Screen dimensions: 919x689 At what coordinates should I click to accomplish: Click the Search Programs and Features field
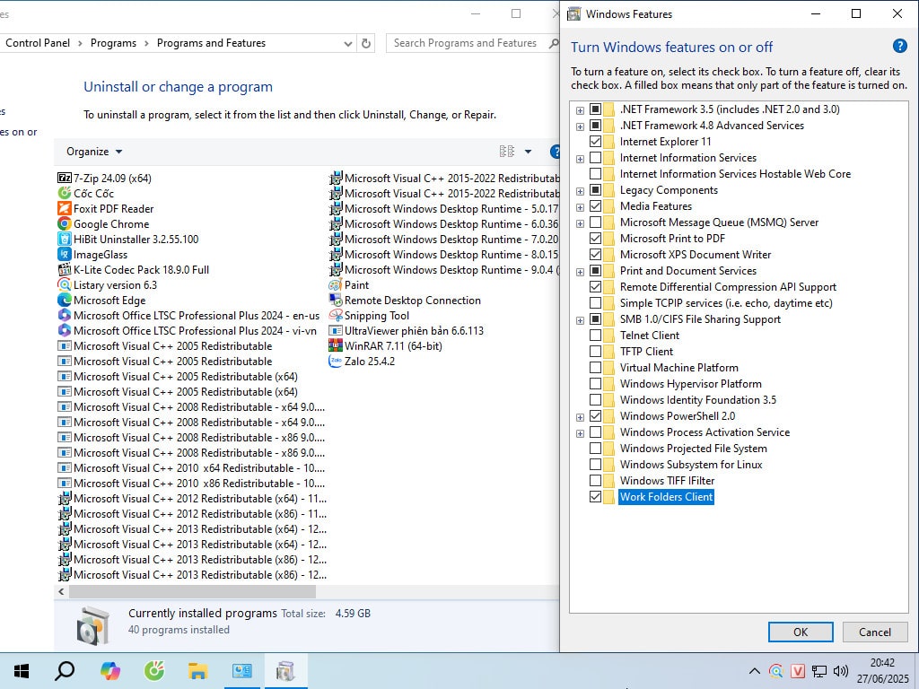tap(465, 43)
